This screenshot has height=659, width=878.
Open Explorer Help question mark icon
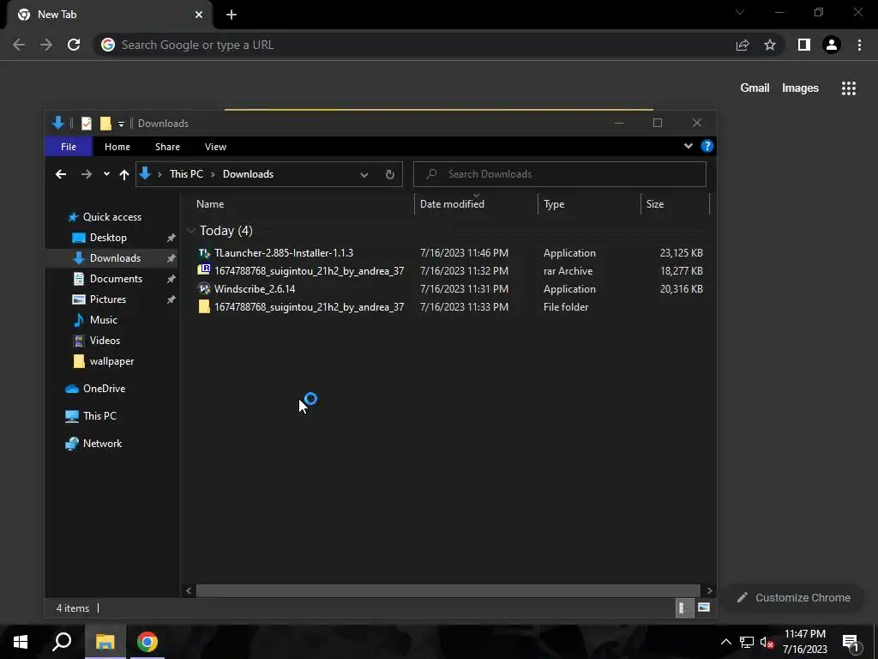coord(707,146)
